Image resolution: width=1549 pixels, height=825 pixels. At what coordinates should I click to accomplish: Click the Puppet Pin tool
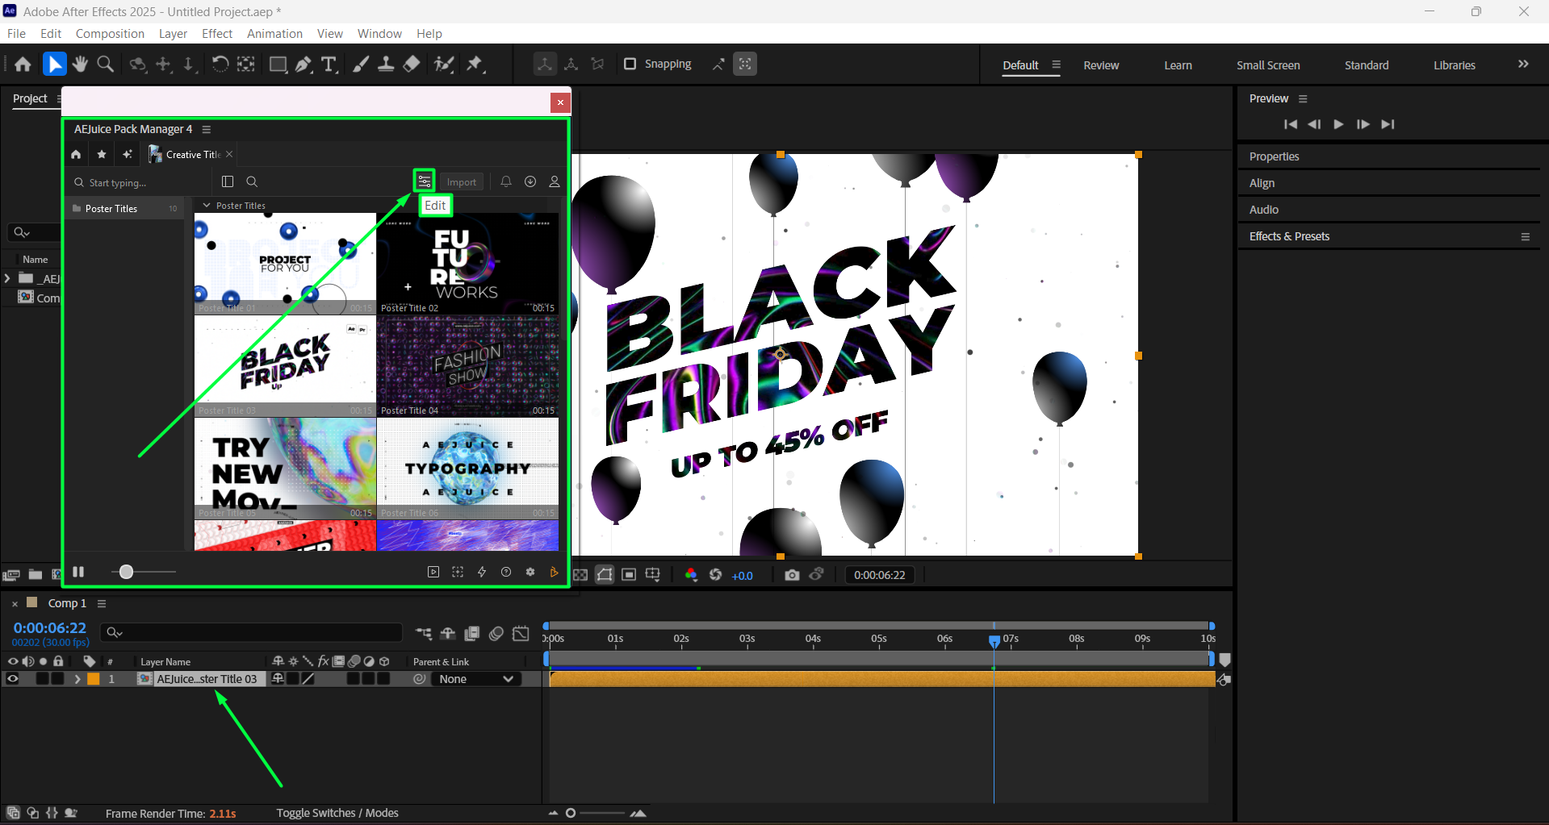475,65
